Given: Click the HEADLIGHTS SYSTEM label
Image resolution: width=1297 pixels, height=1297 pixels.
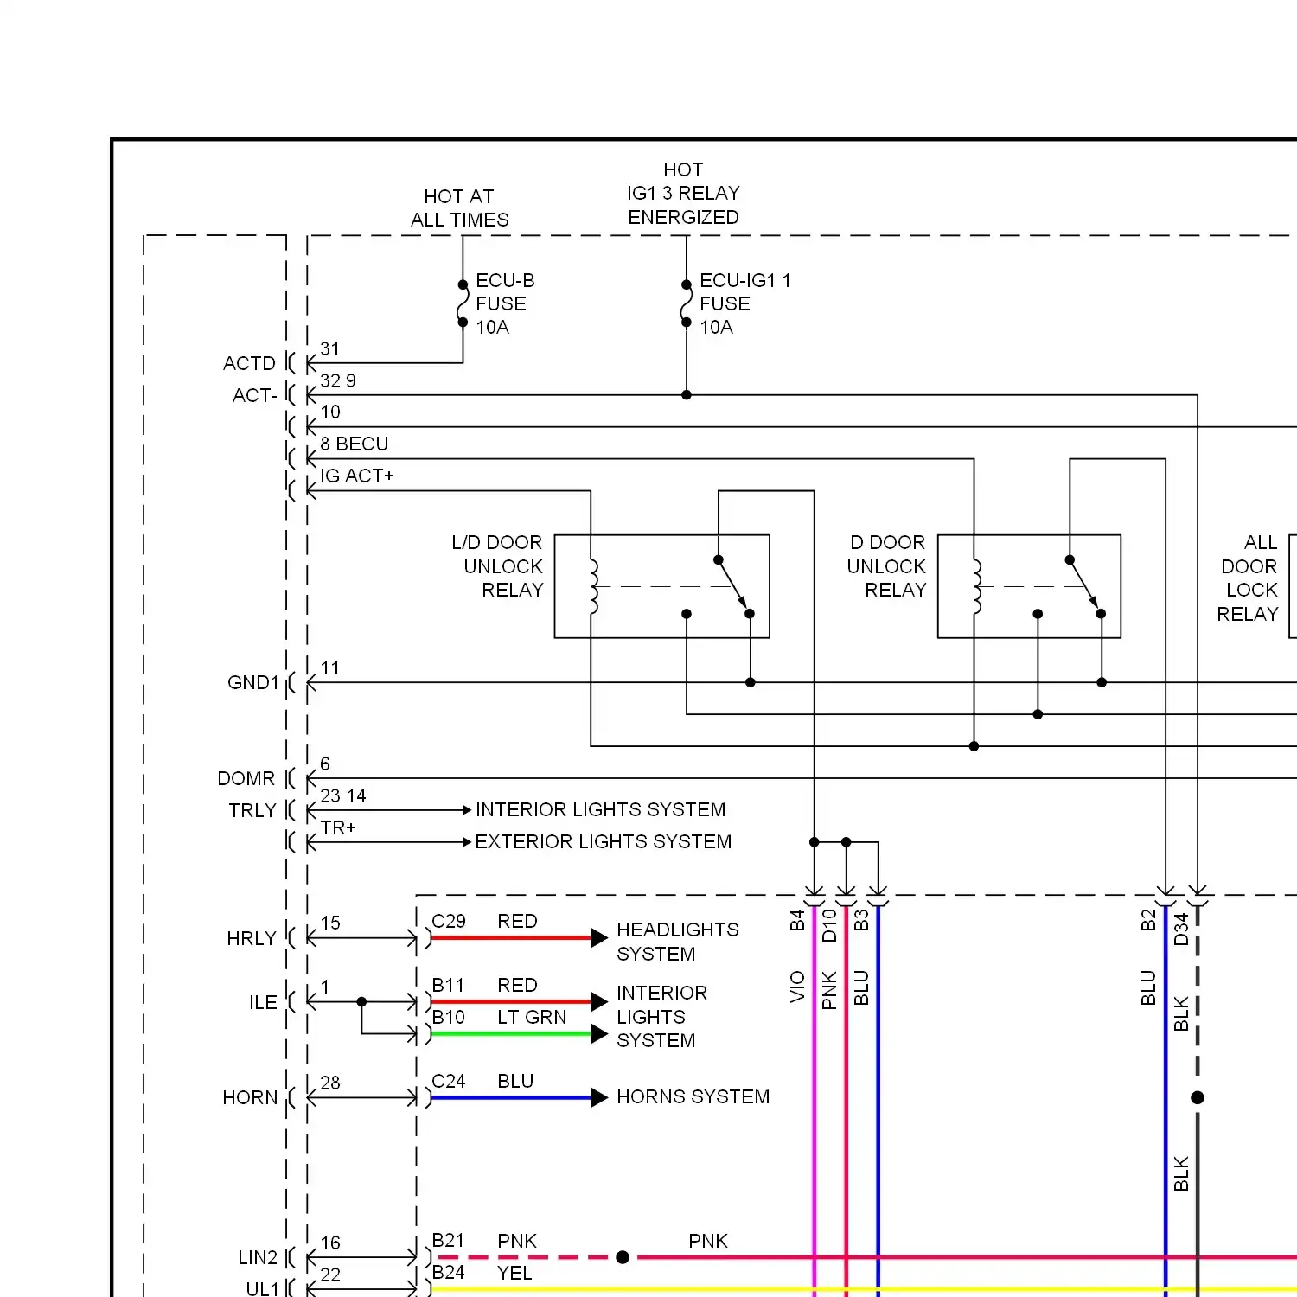Looking at the screenshot, I should pyautogui.click(x=678, y=942).
